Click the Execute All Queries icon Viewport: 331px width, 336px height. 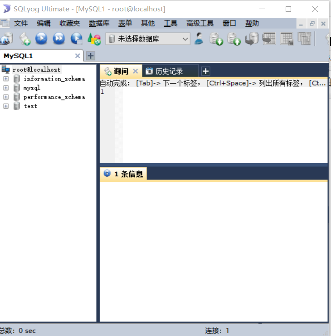pos(59,39)
